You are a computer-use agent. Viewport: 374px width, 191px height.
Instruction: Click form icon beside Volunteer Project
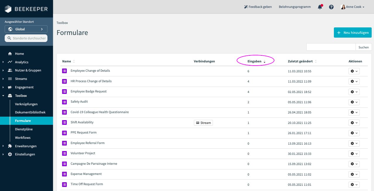click(x=64, y=153)
